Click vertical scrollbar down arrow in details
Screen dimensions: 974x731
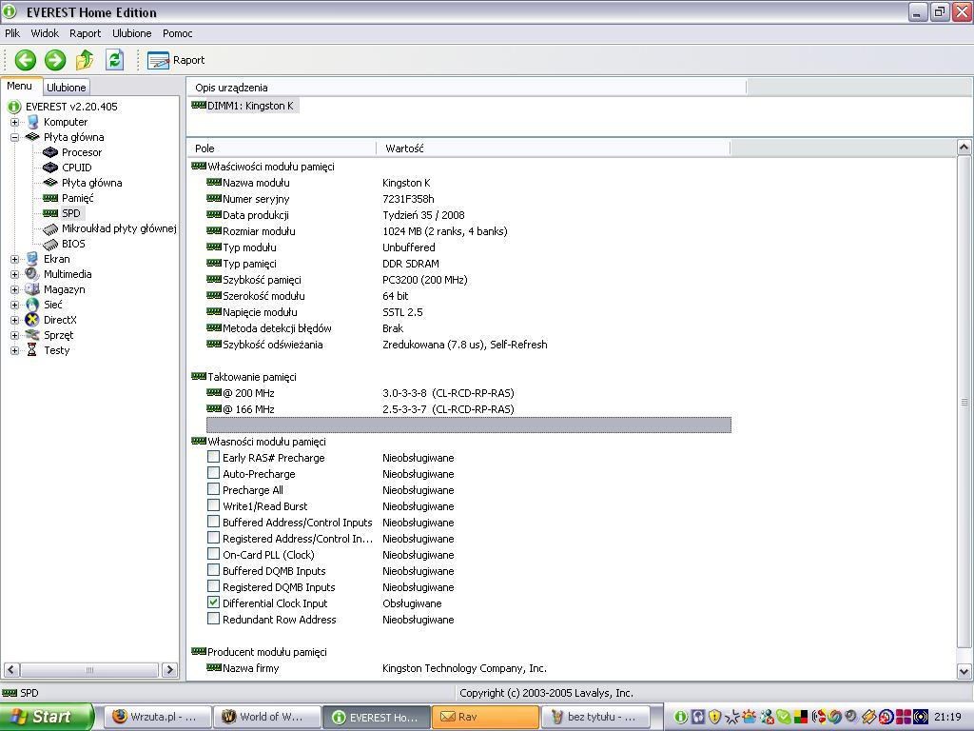[964, 671]
